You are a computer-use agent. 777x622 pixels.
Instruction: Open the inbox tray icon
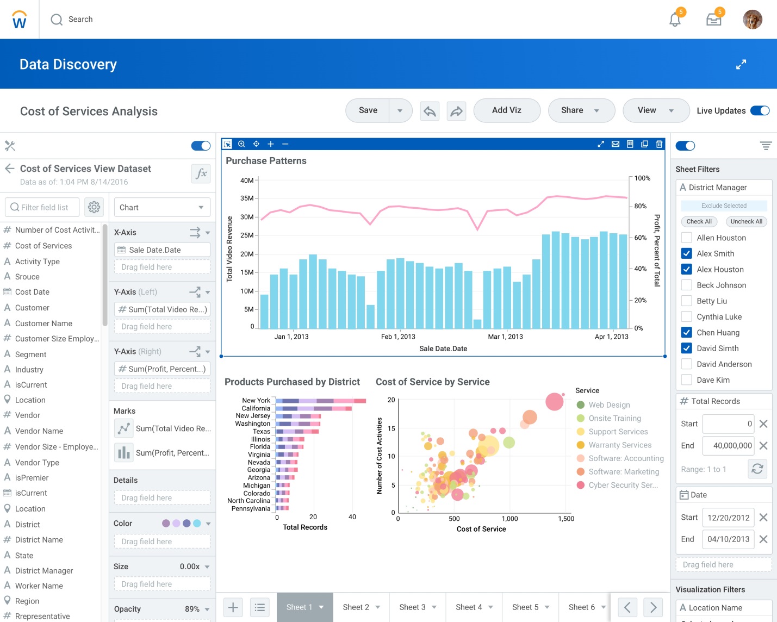click(713, 20)
